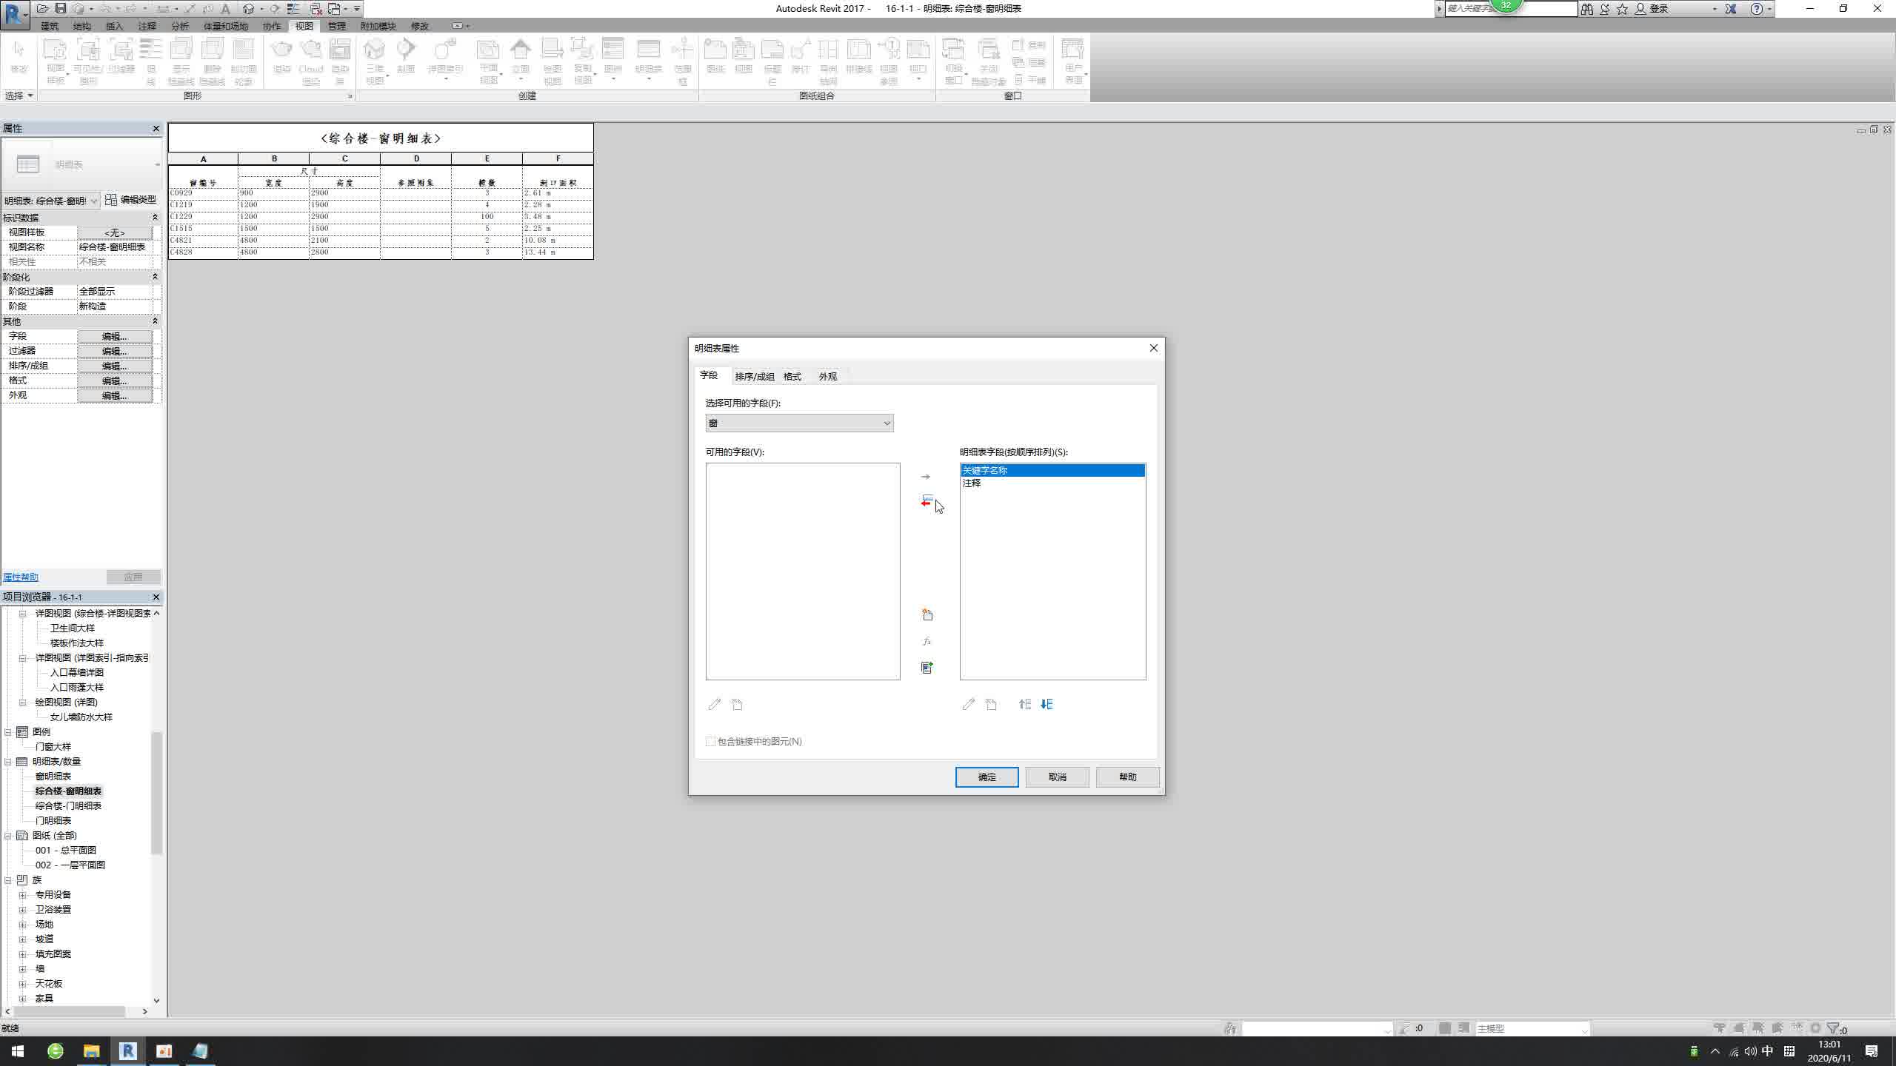Enable 包含链接中的图元 checkbox
The image size is (1896, 1066).
coord(711,741)
